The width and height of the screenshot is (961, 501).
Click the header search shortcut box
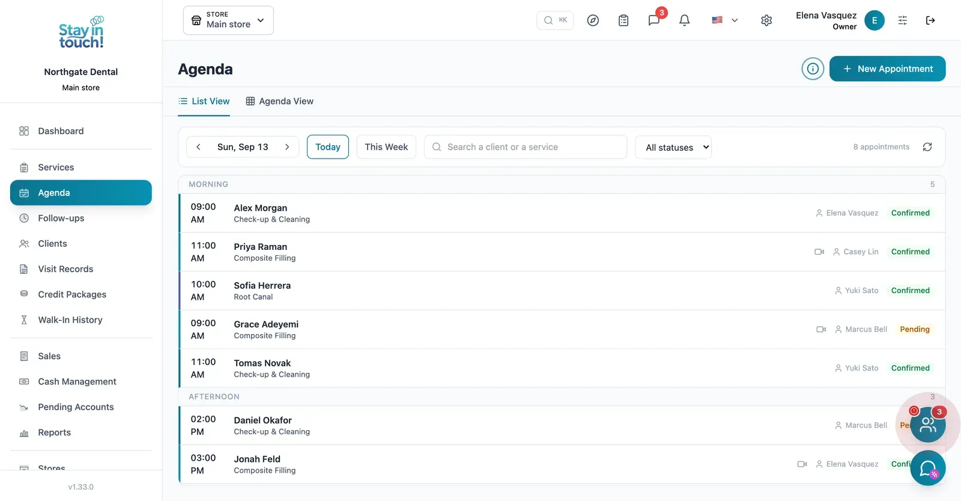555,20
